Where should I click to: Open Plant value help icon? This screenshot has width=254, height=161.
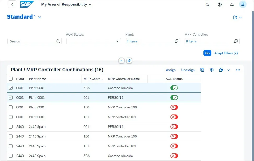pos(177,41)
